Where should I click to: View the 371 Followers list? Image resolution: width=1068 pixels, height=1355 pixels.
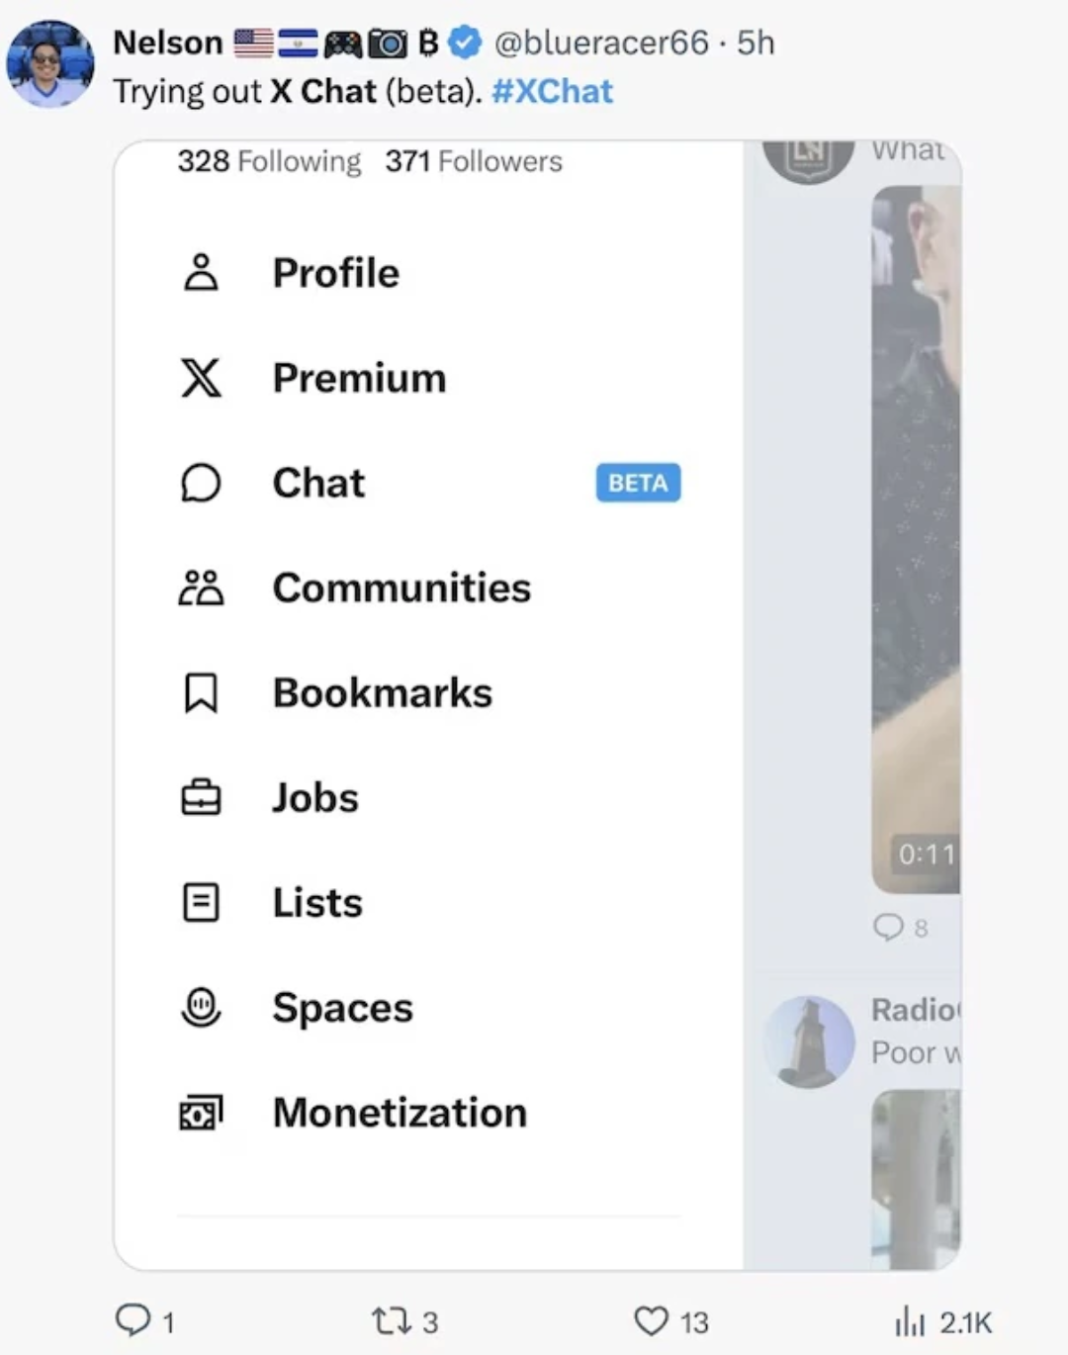click(x=474, y=161)
